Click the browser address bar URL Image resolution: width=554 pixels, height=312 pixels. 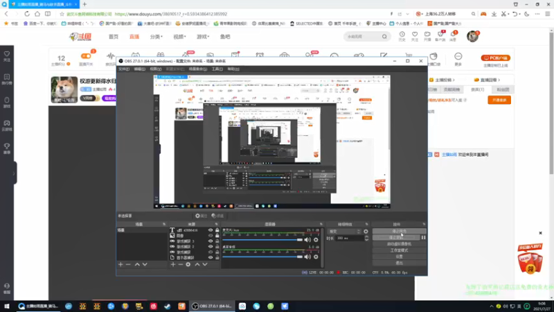click(170, 14)
